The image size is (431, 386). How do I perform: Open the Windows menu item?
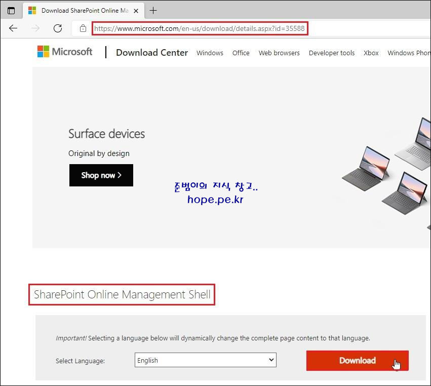click(x=210, y=53)
